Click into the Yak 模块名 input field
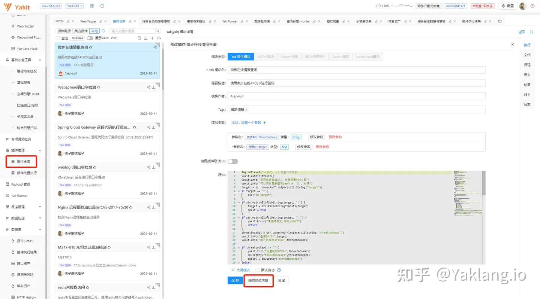 pyautogui.click(x=356, y=70)
